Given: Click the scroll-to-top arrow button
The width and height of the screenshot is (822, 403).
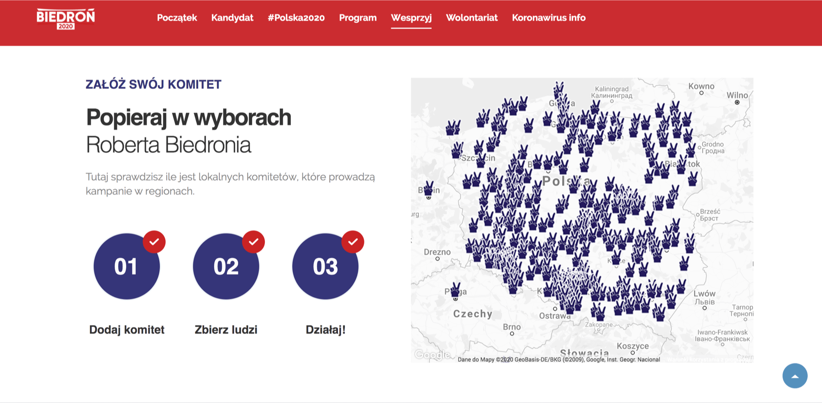Looking at the screenshot, I should (x=795, y=376).
